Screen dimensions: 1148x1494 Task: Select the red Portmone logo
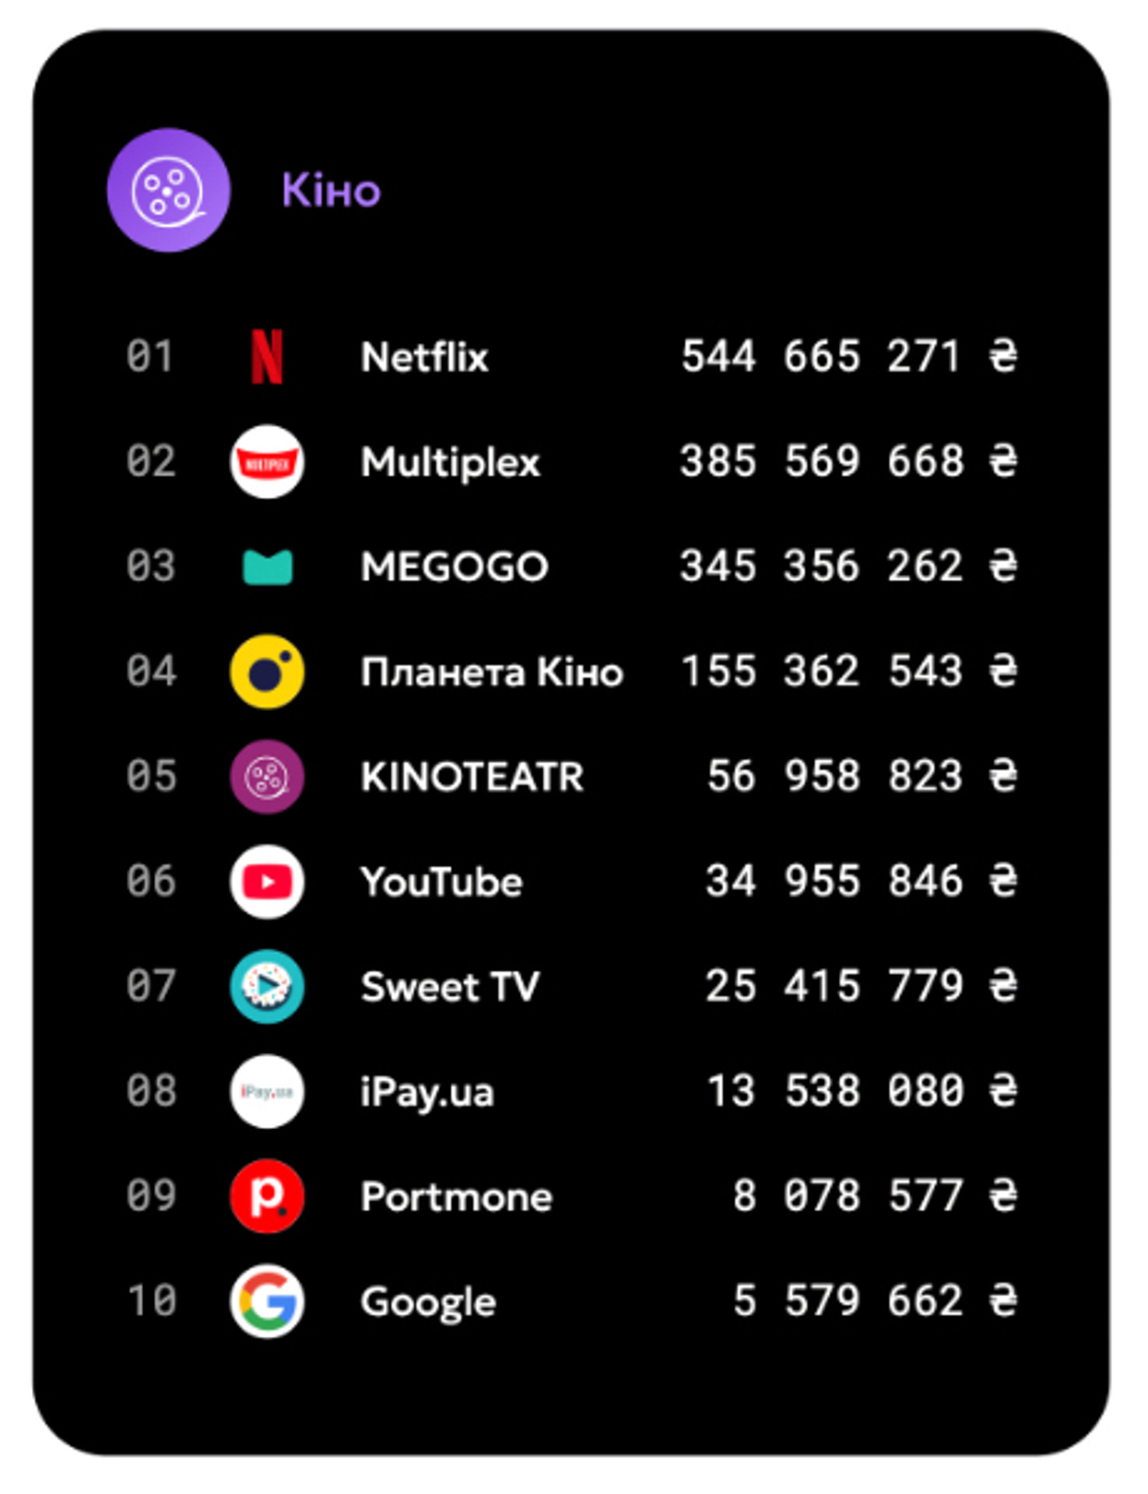click(x=267, y=1196)
